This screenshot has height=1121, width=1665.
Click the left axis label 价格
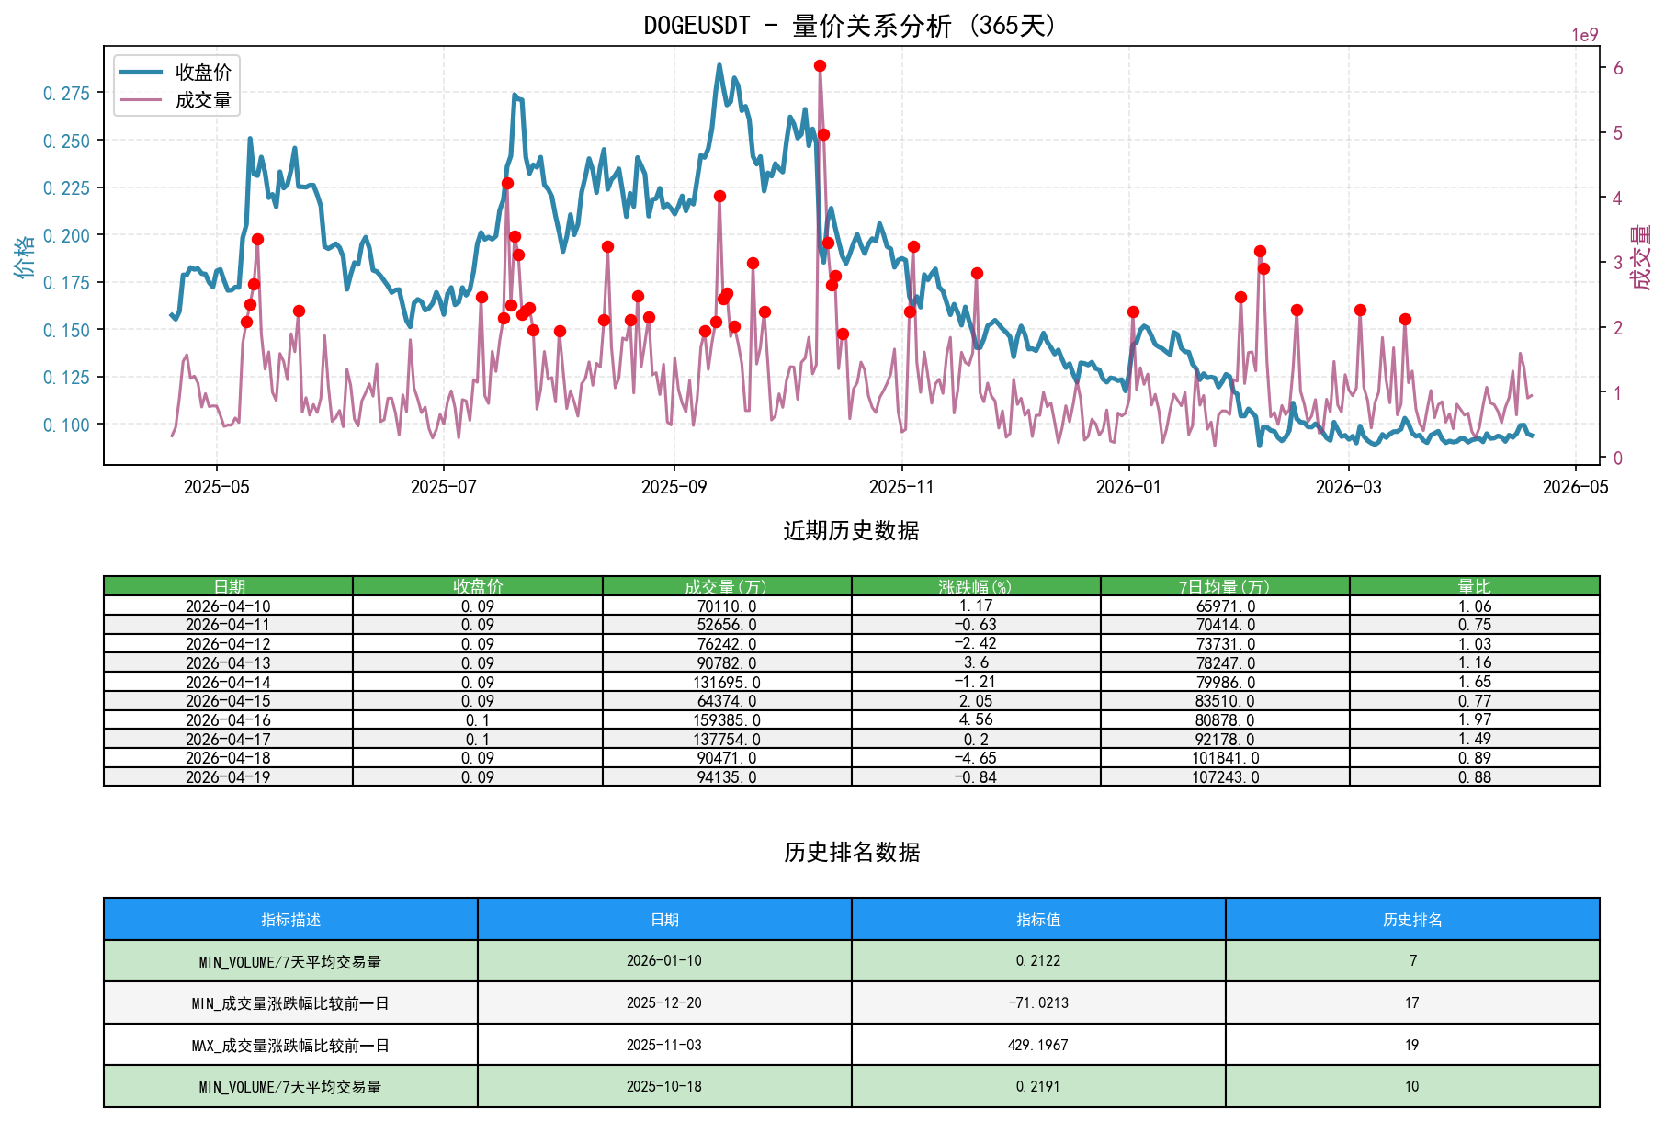coord(25,255)
